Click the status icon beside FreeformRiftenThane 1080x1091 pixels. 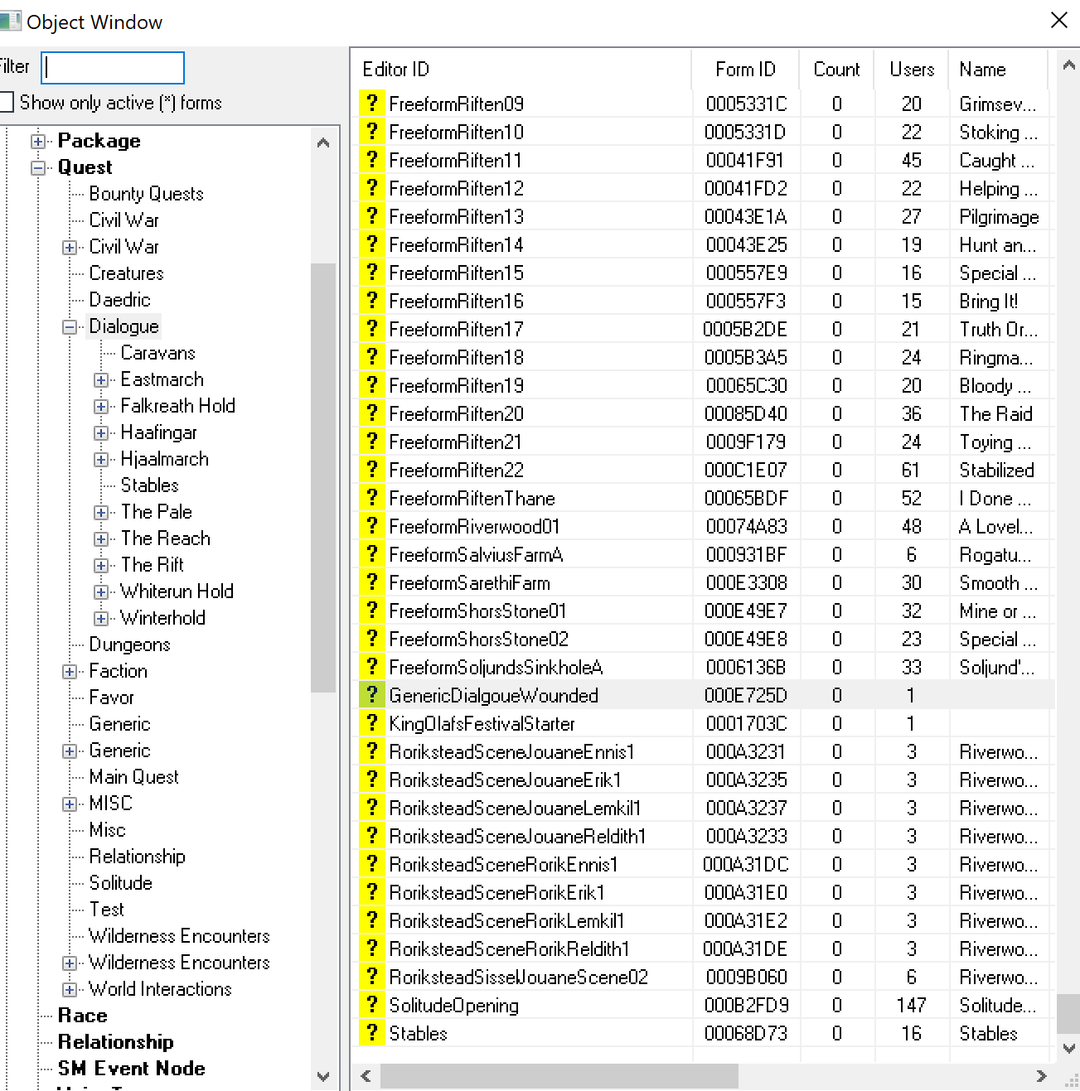tap(371, 498)
